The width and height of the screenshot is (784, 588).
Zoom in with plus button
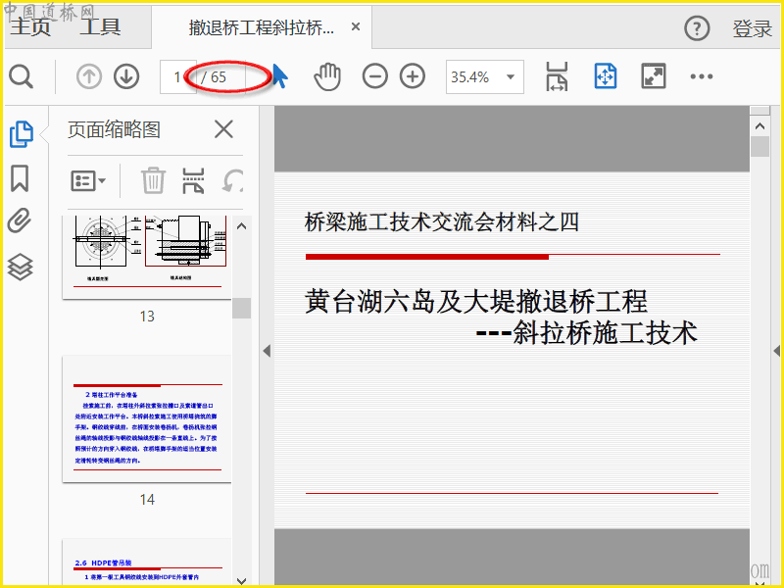413,76
